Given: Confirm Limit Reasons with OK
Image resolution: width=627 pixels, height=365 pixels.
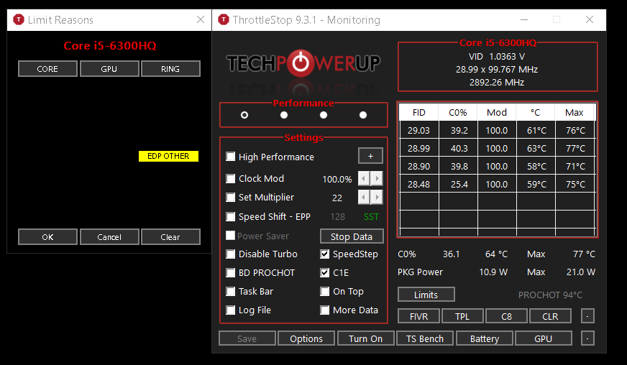Looking at the screenshot, I should pyautogui.click(x=47, y=236).
